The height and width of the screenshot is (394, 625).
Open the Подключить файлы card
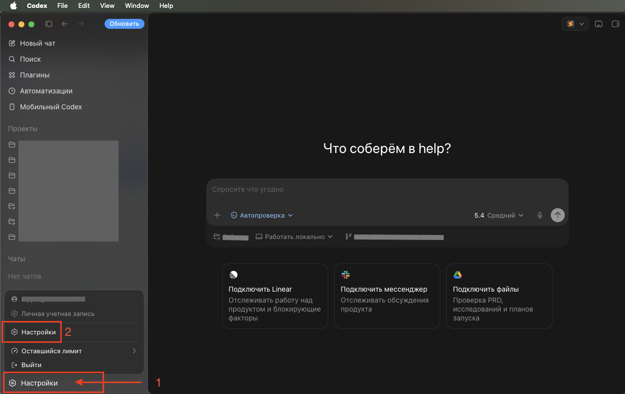coord(500,296)
